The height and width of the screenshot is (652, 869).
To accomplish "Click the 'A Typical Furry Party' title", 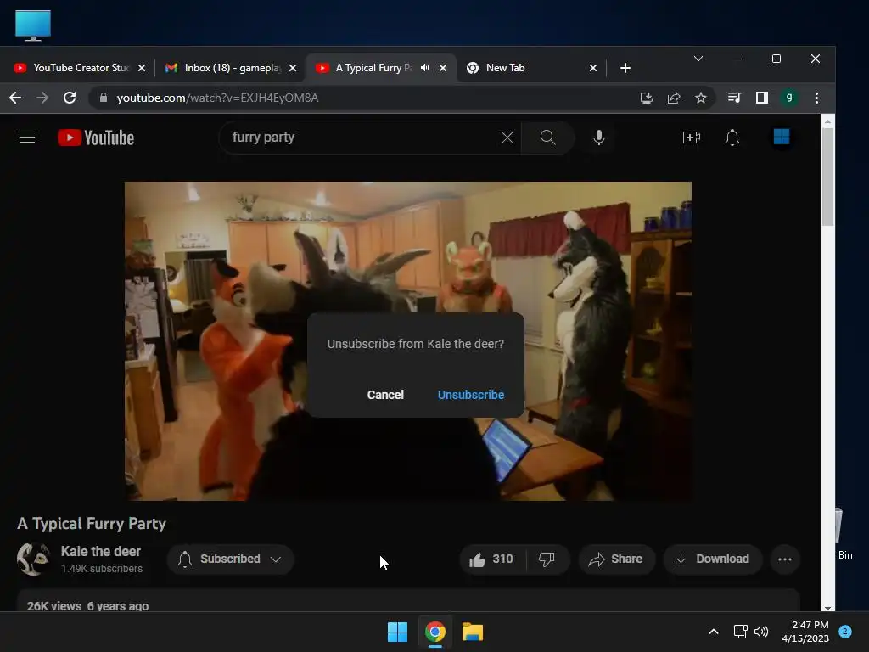I will pyautogui.click(x=92, y=523).
